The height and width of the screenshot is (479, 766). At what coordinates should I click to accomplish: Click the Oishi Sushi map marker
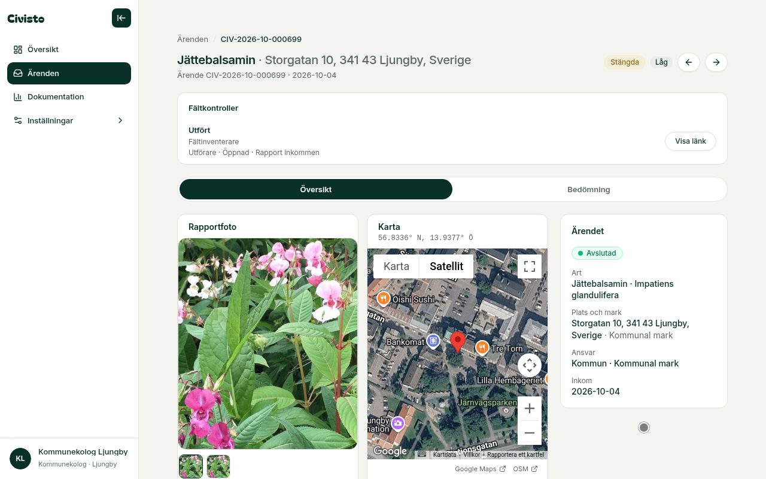coord(383,298)
